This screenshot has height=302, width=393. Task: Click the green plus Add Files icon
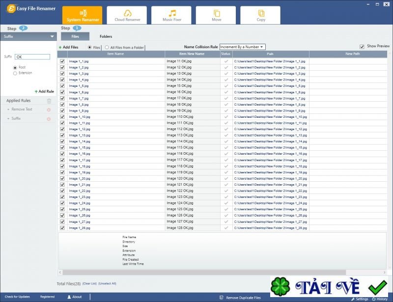60,47
